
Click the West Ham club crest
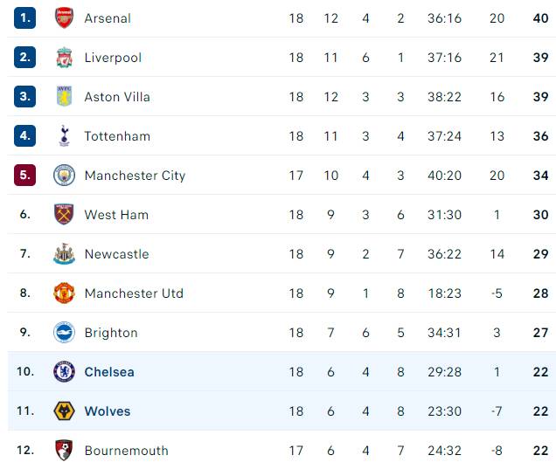64,214
